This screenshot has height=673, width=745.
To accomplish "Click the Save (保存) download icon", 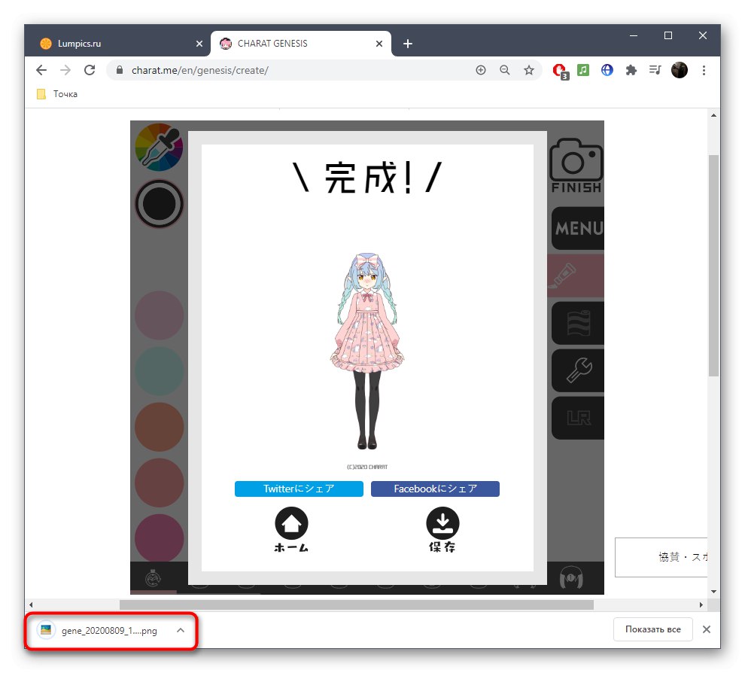I will 442,529.
